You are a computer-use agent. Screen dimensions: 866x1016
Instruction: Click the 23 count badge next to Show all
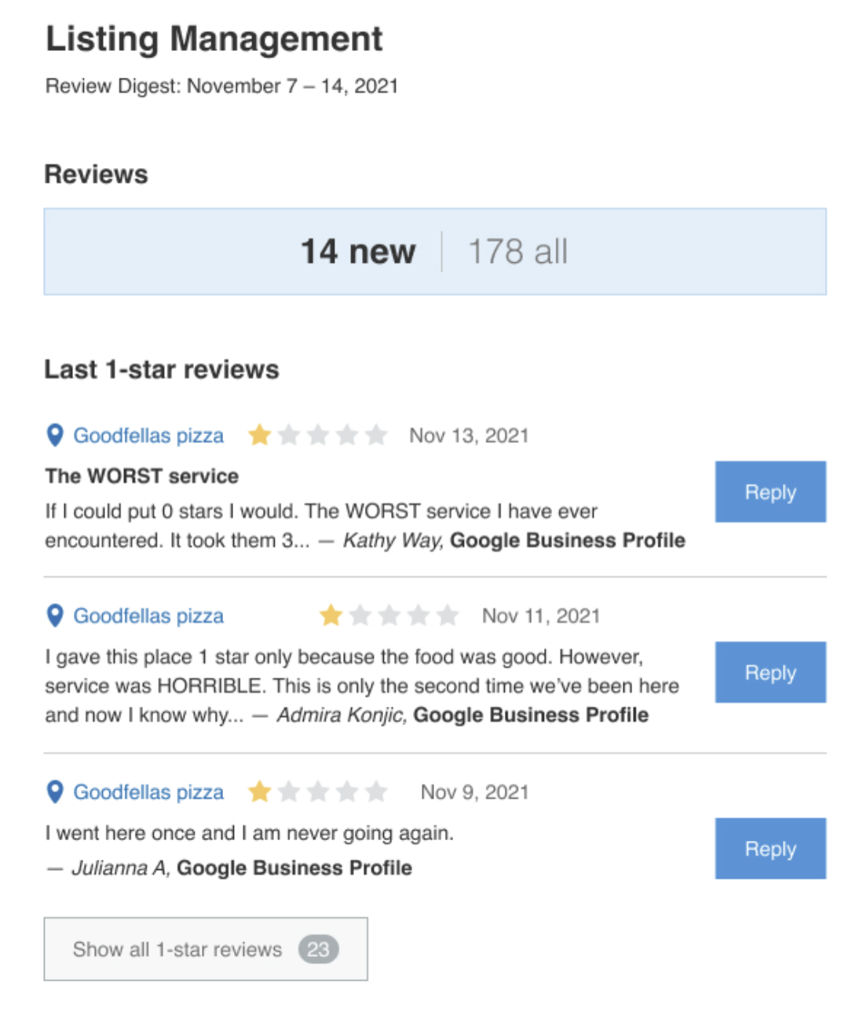(x=320, y=948)
